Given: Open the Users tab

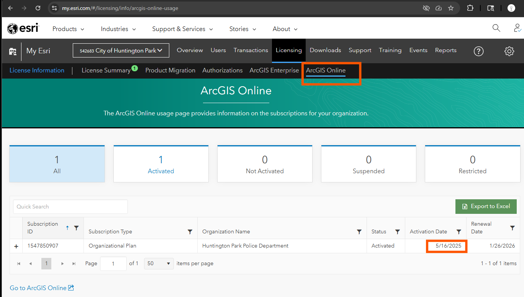Looking at the screenshot, I should [218, 50].
